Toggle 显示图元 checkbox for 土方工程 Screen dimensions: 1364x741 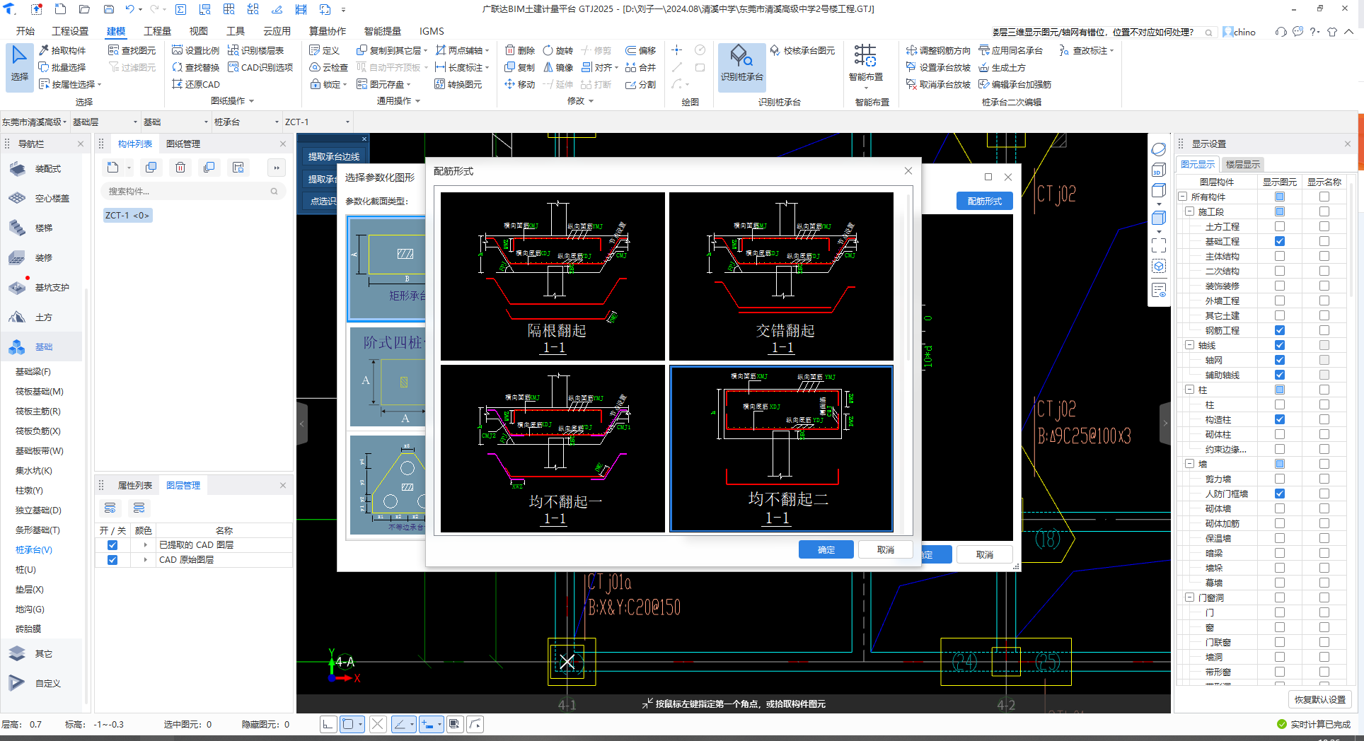coord(1280,226)
